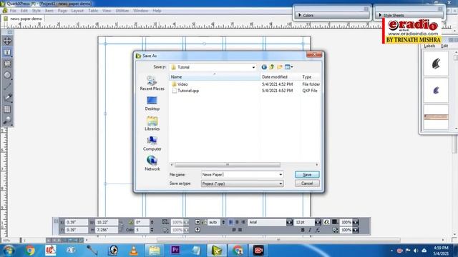Open File Explorer from taskbar

(155, 251)
